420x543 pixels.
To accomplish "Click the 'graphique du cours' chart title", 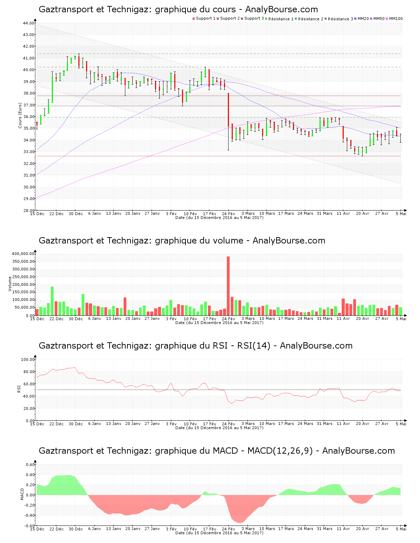I will click(178, 9).
